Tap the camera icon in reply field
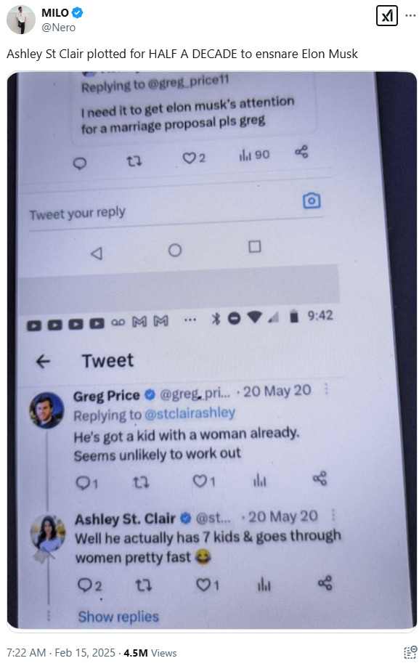Image resolution: width=419 pixels, height=666 pixels. point(312,201)
